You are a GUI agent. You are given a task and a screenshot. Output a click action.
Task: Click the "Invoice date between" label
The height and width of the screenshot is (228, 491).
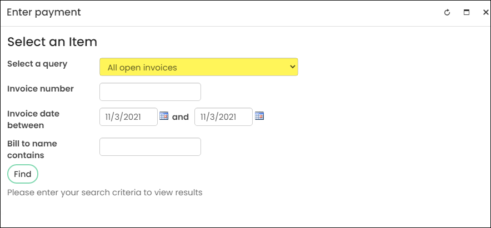click(33, 119)
